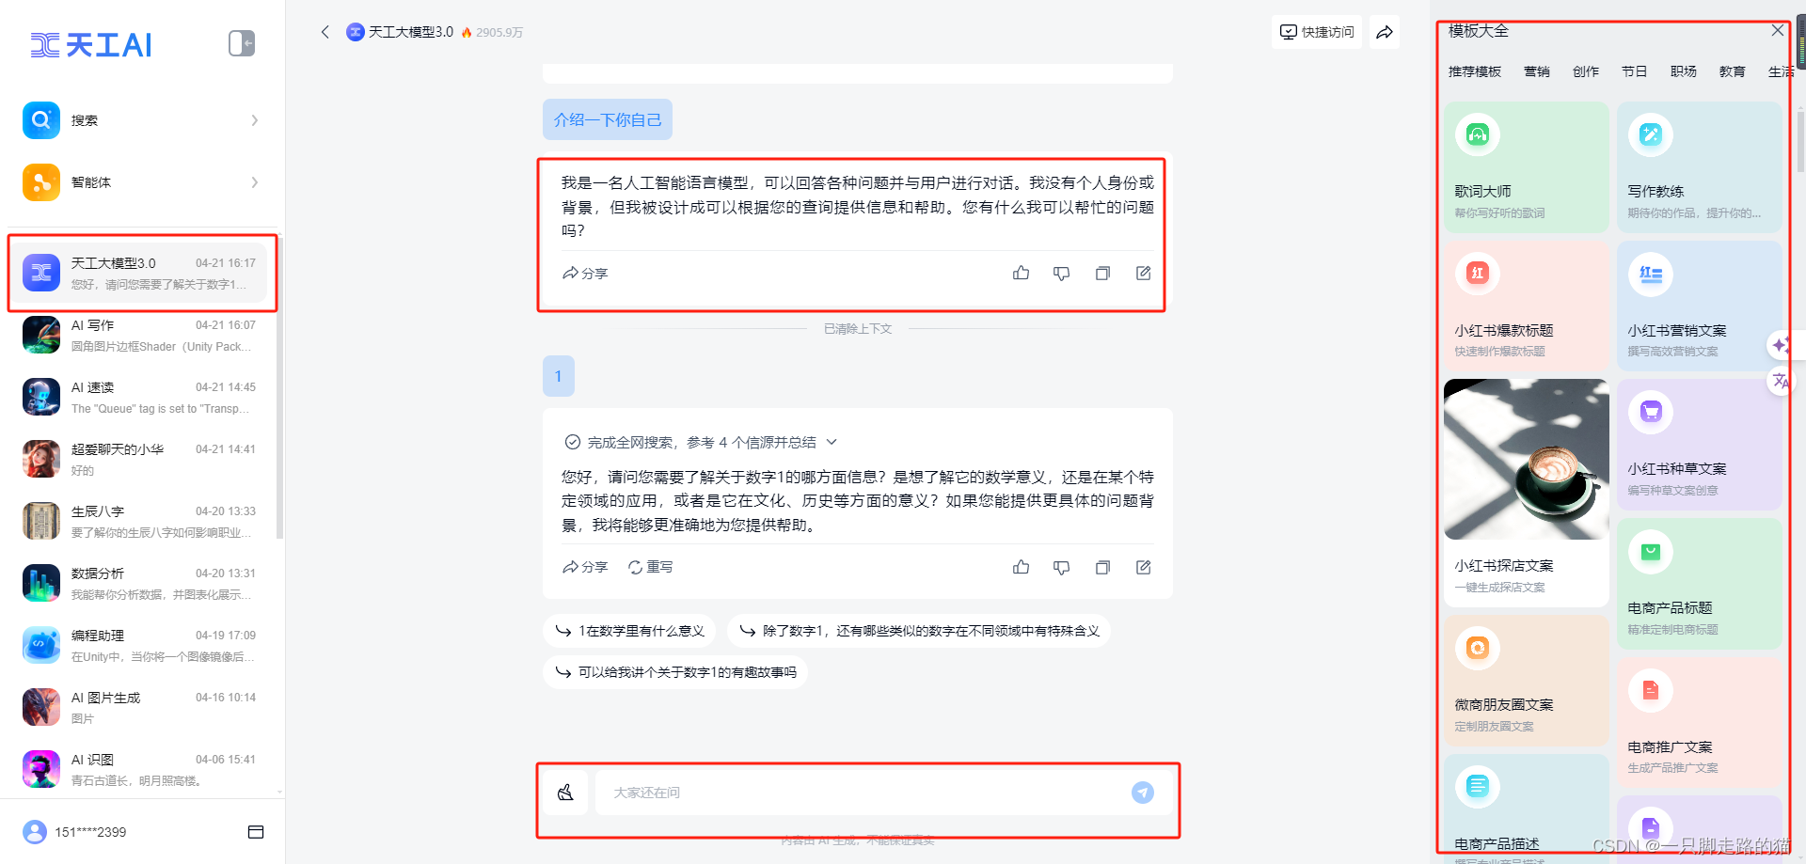Screen dimensions: 1806x864
Task: Expand the 智能体 row chevron
Action: (255, 182)
